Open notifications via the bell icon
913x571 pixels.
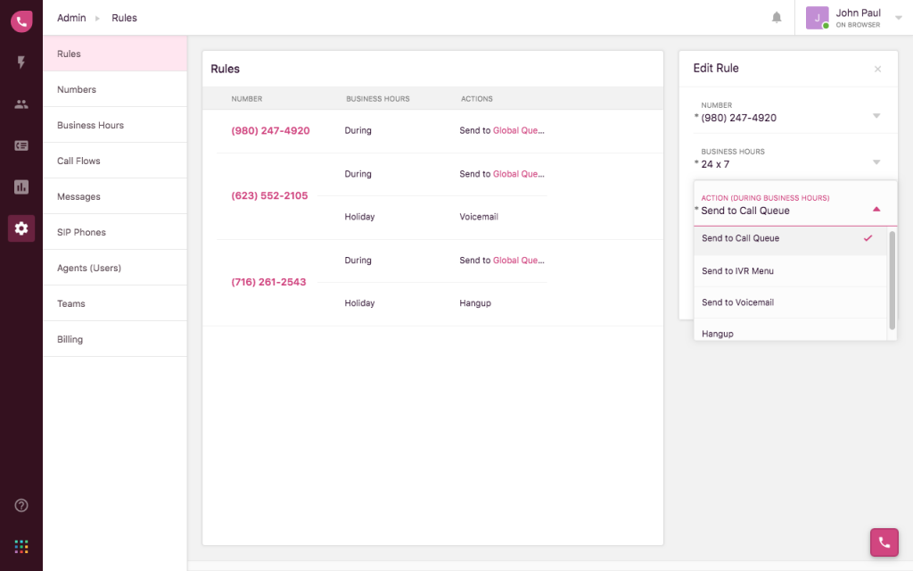point(777,17)
